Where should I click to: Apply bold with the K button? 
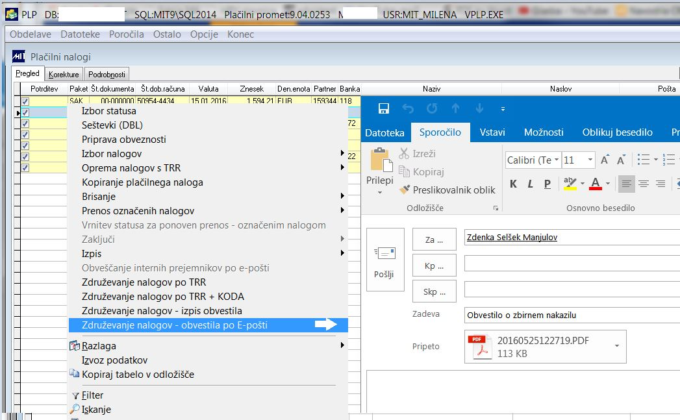(x=514, y=184)
